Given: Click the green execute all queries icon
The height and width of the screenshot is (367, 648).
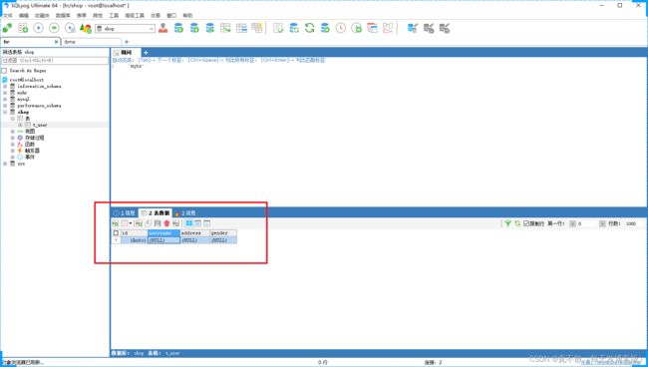Looking at the screenshot, I should coord(54,28).
